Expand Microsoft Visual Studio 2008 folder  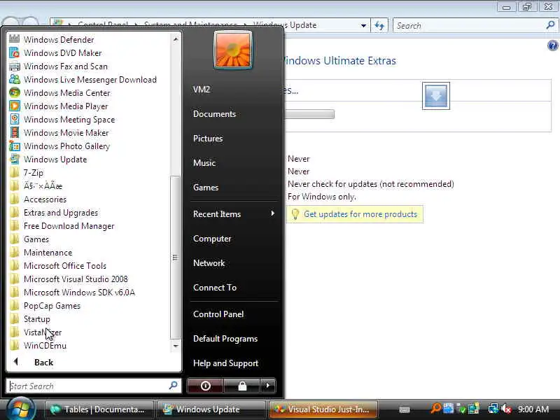click(69, 279)
